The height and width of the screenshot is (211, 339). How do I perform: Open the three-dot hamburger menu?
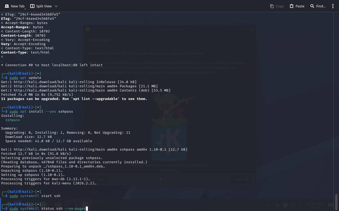click(x=333, y=6)
